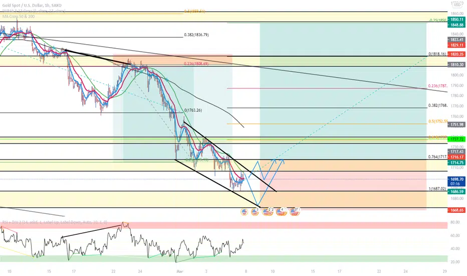The height and width of the screenshot is (276, 467).
Task: Open the US economic event icon numbered 3
Action: coord(255,212)
